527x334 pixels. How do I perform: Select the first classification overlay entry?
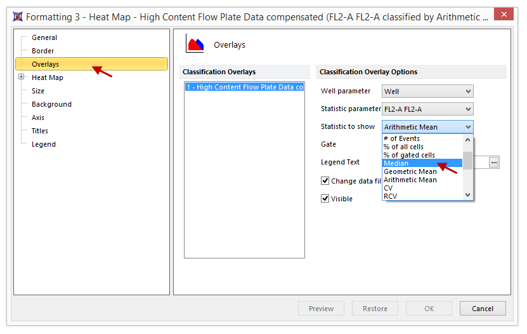pyautogui.click(x=244, y=87)
